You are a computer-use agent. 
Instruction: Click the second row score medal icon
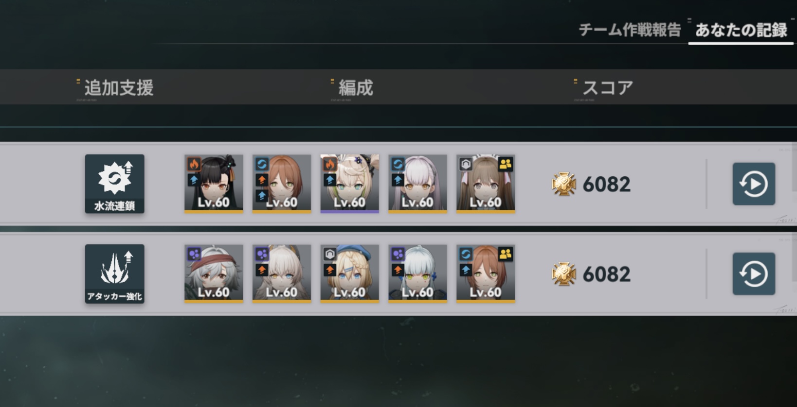pyautogui.click(x=564, y=274)
